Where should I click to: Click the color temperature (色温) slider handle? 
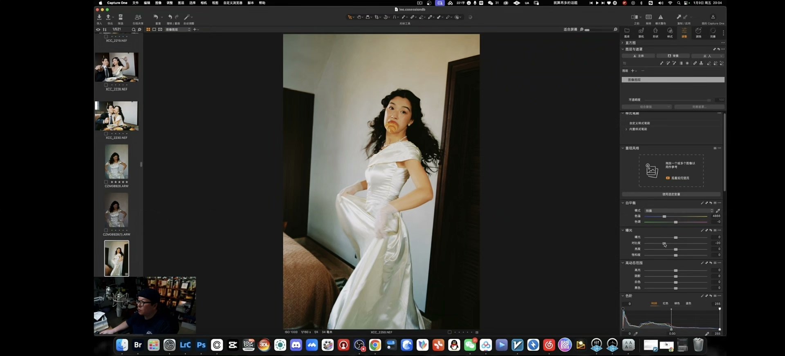pyautogui.click(x=664, y=216)
